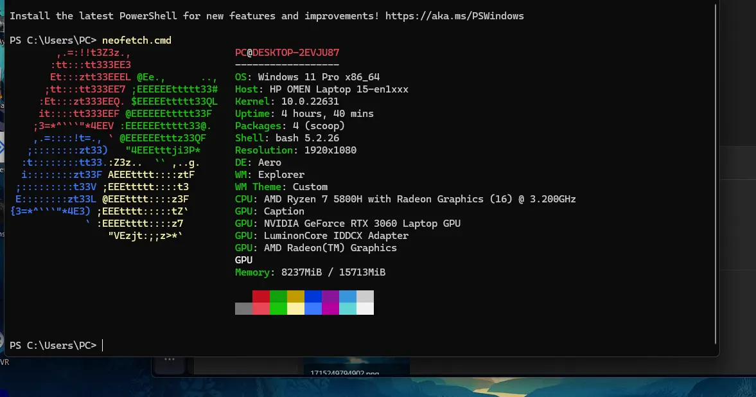Click the DE: Aero line

258,163
